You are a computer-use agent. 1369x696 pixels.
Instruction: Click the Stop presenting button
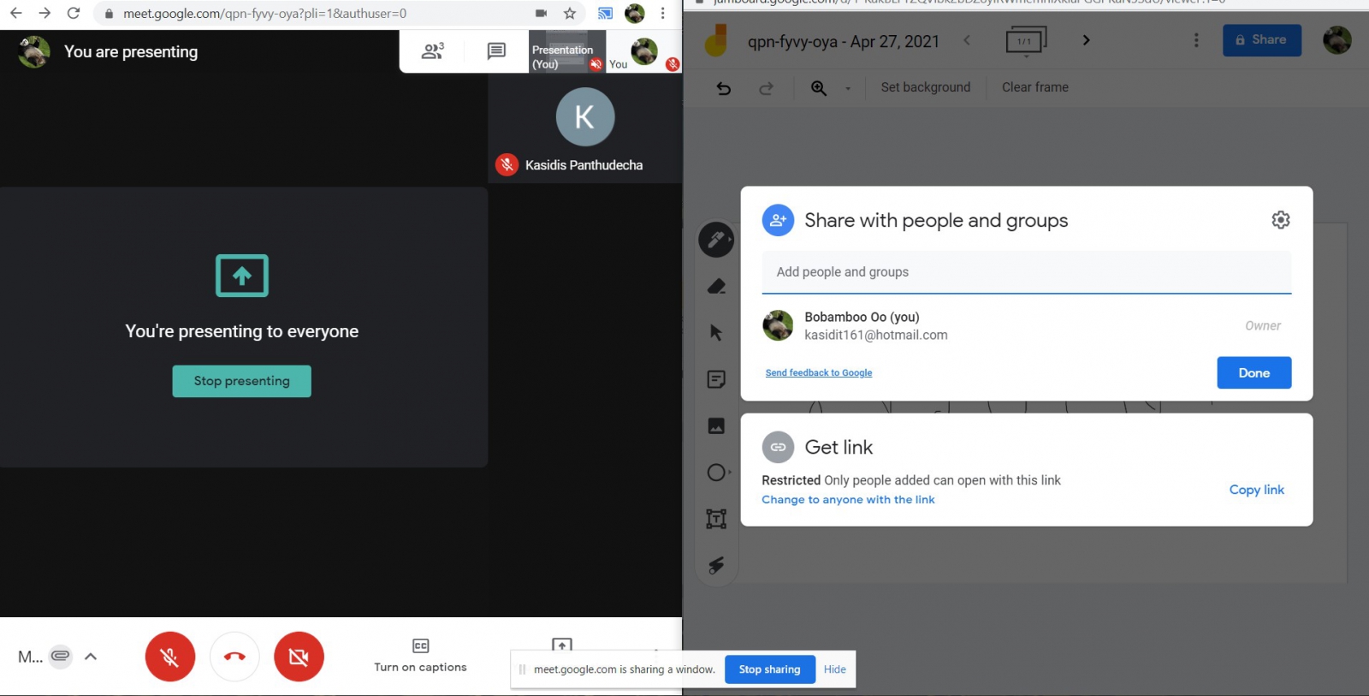click(x=241, y=381)
